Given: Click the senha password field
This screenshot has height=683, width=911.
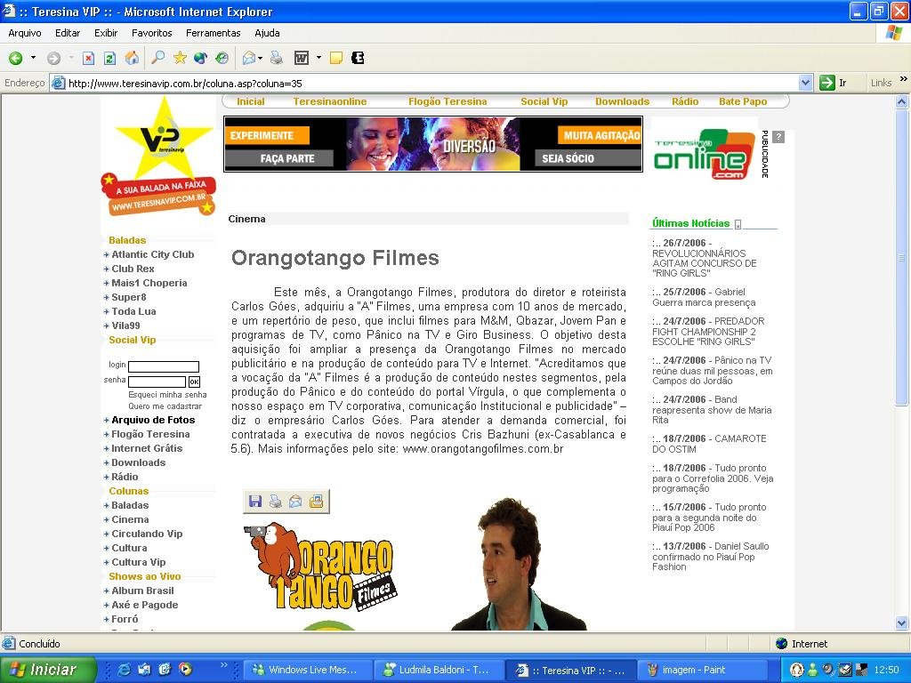Looking at the screenshot, I should click(157, 382).
